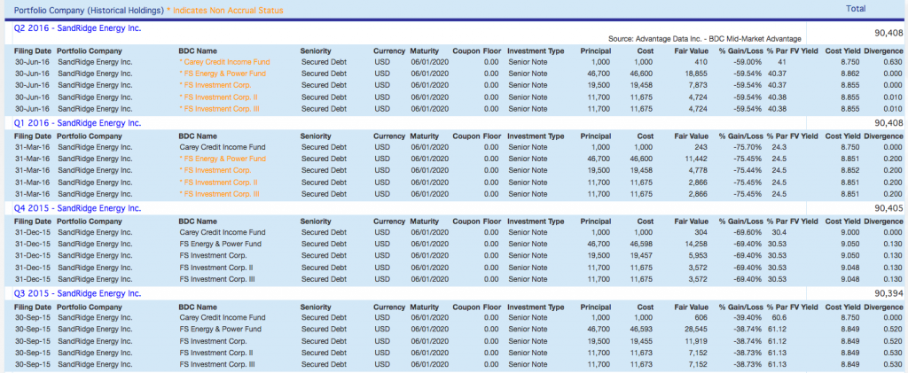Click fair value 18,855 cell
Screen dimensions: 908x373
(697, 74)
